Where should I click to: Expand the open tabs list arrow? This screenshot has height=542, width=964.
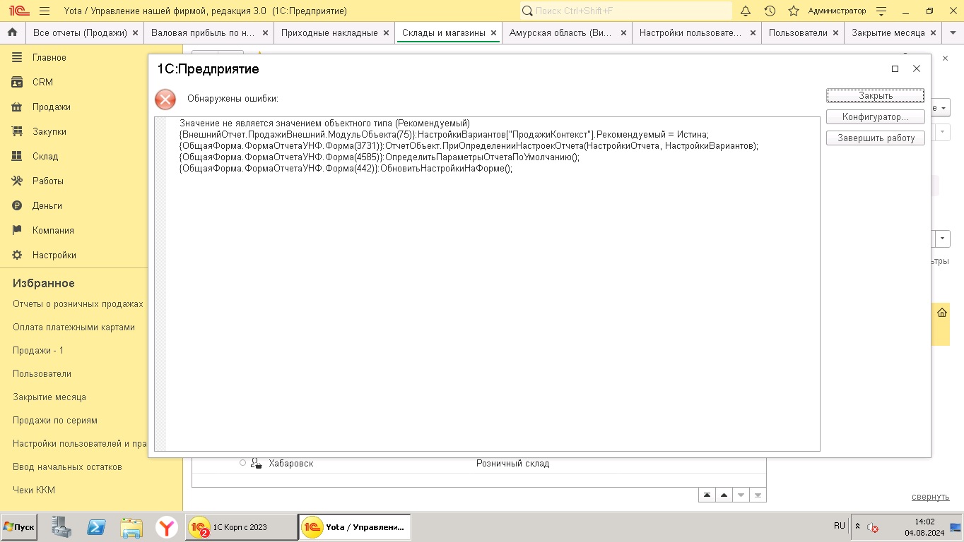pyautogui.click(x=952, y=33)
